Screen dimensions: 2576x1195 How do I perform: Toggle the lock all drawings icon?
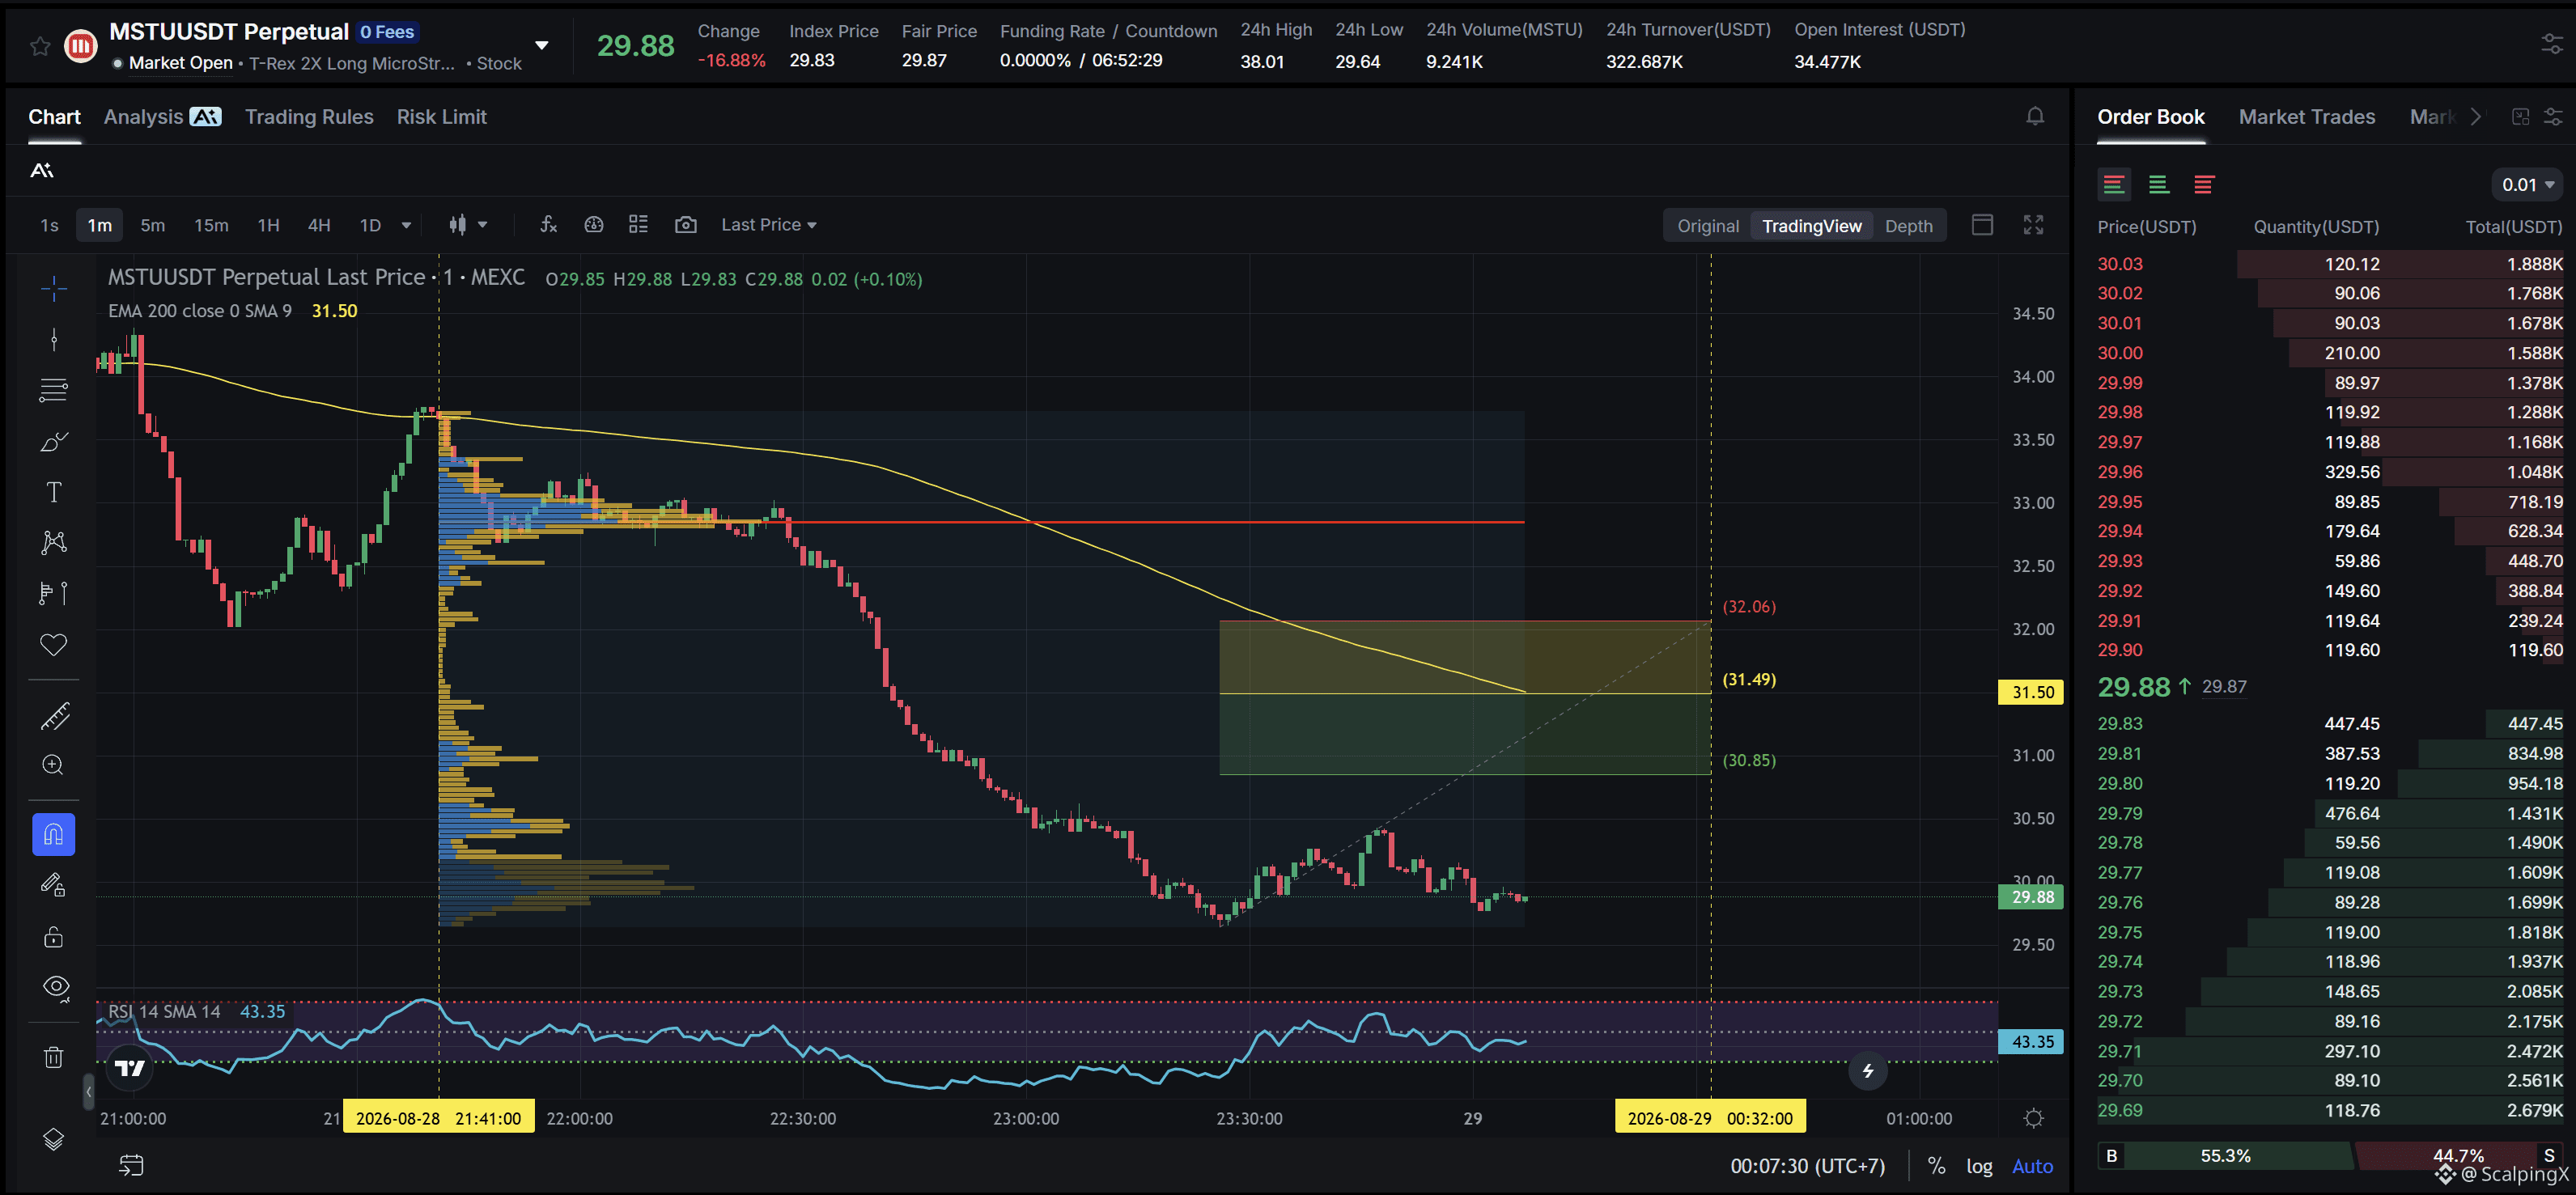54,937
